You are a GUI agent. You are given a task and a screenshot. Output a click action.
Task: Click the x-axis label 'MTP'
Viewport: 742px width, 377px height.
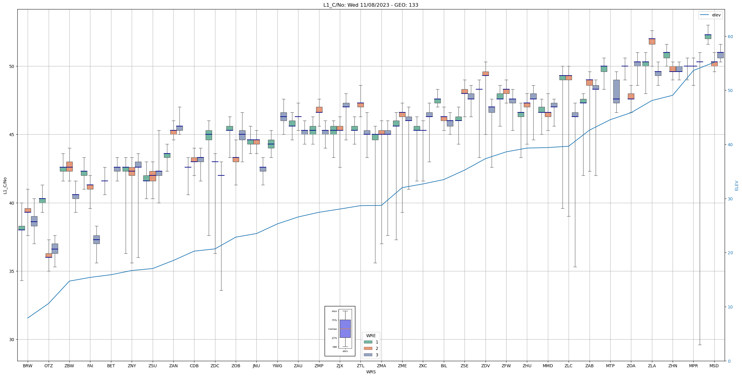[x=610, y=366]
